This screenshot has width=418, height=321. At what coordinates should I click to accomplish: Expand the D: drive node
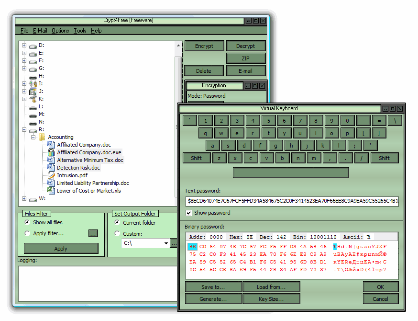coord(24,46)
